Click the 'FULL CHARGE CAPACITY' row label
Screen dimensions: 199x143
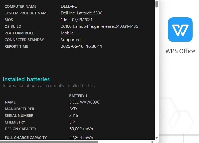pyautogui.click(x=26, y=138)
